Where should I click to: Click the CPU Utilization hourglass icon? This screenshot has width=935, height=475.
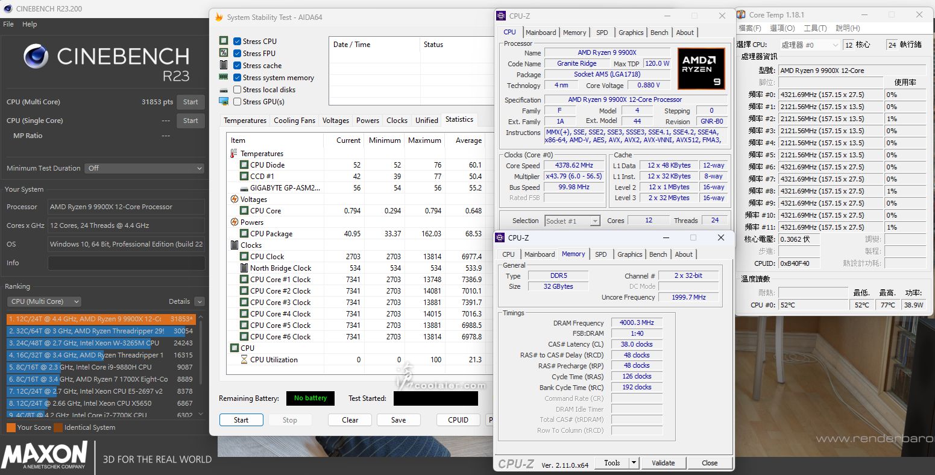pos(244,360)
